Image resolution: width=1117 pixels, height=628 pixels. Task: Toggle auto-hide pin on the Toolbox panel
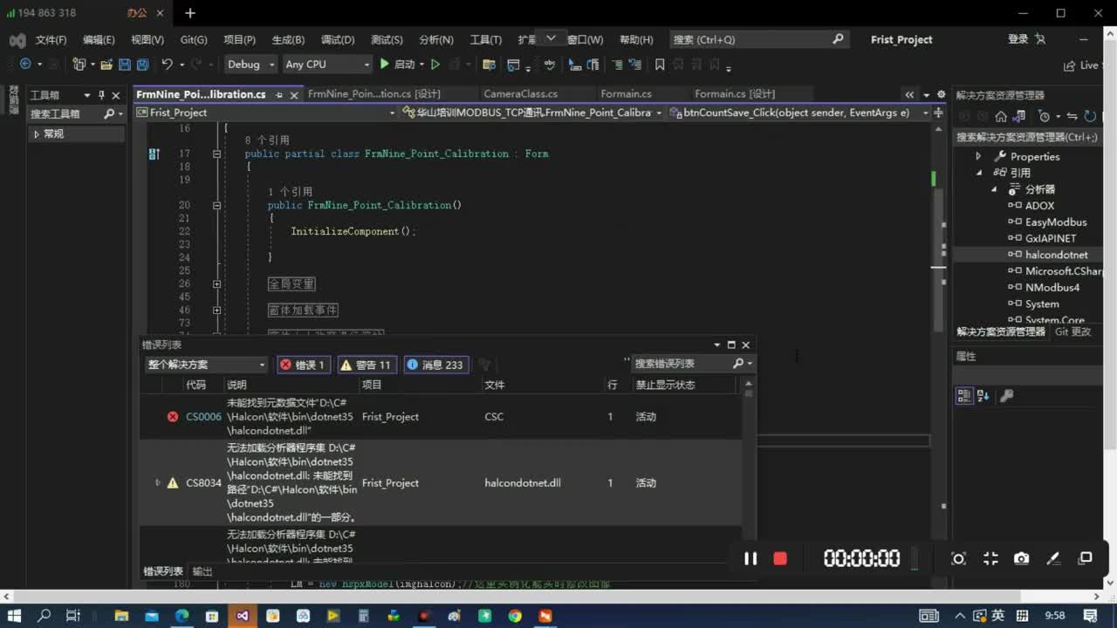click(101, 95)
